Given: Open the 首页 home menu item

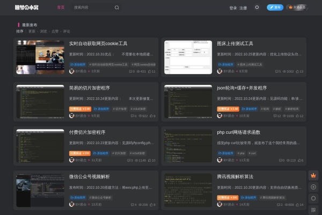Looking at the screenshot, I should pyautogui.click(x=61, y=8).
